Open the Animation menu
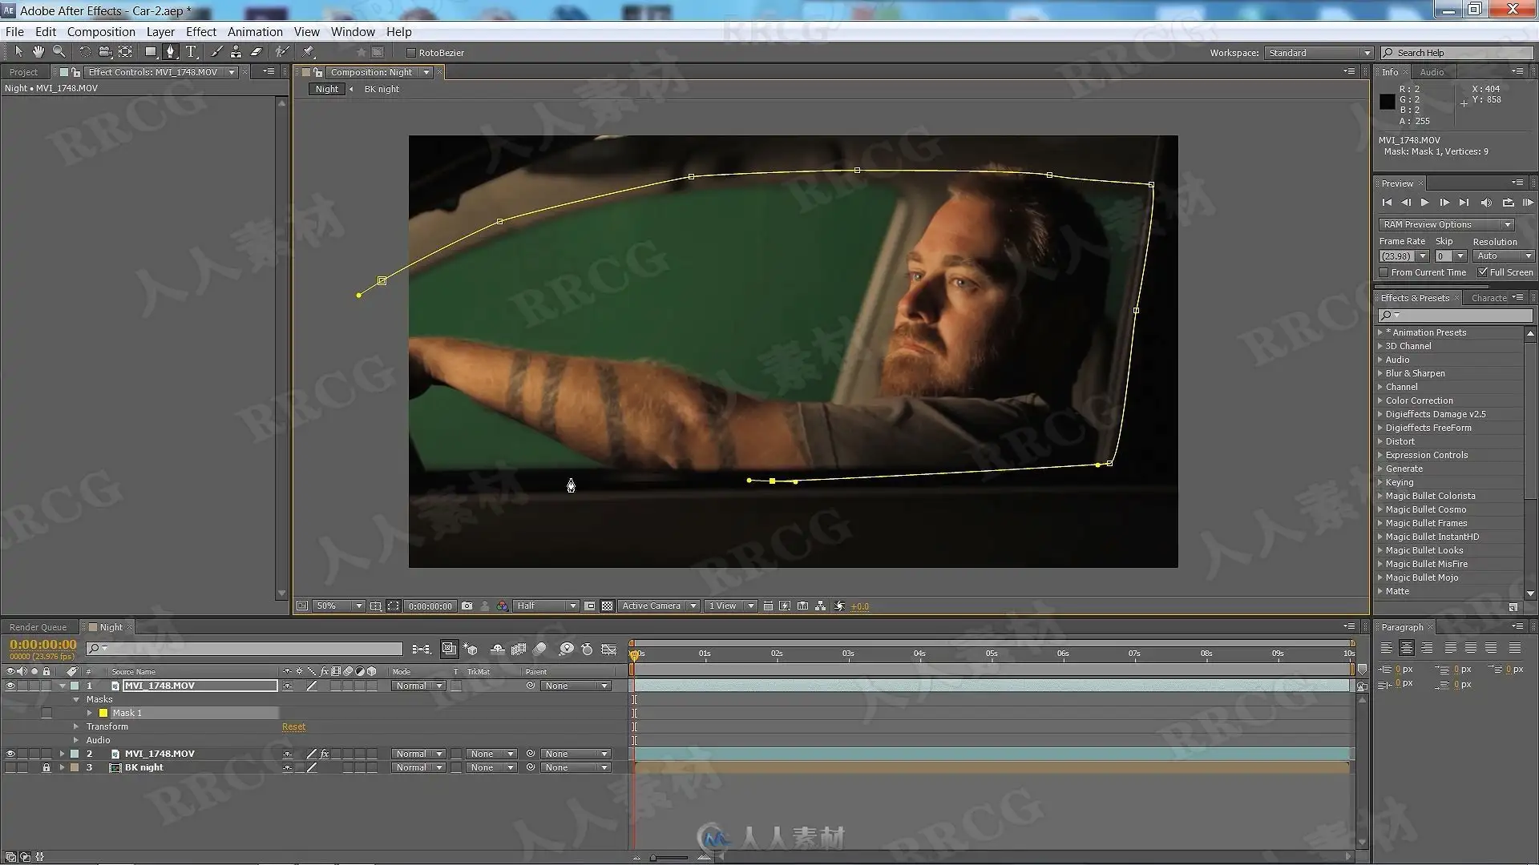This screenshot has width=1539, height=865. pyautogui.click(x=255, y=32)
